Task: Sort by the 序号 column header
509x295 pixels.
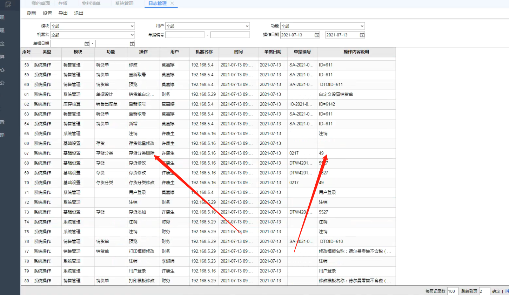Action: 26,52
